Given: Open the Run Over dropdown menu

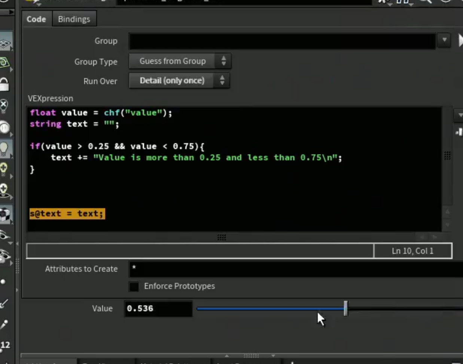Looking at the screenshot, I should tap(179, 81).
